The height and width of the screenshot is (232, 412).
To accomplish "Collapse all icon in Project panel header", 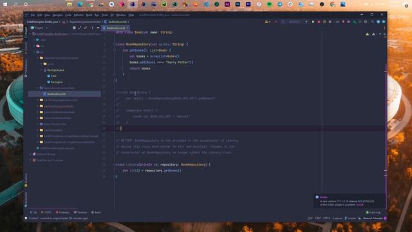I will click(86, 28).
